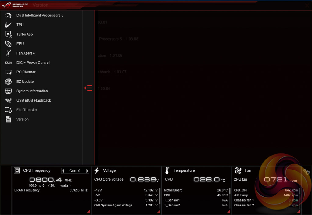Viewport: 312px width, 215px height.
Task: Click the Version document icon
Action: pyautogui.click(x=8, y=119)
